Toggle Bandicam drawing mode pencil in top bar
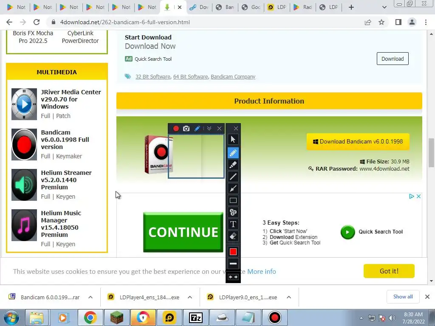 click(197, 129)
